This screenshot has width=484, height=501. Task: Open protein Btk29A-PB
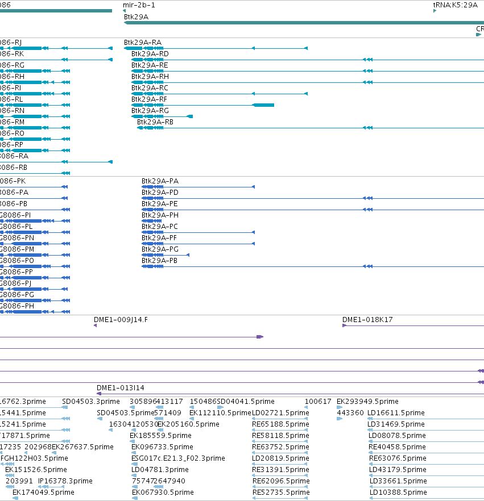coord(313,266)
